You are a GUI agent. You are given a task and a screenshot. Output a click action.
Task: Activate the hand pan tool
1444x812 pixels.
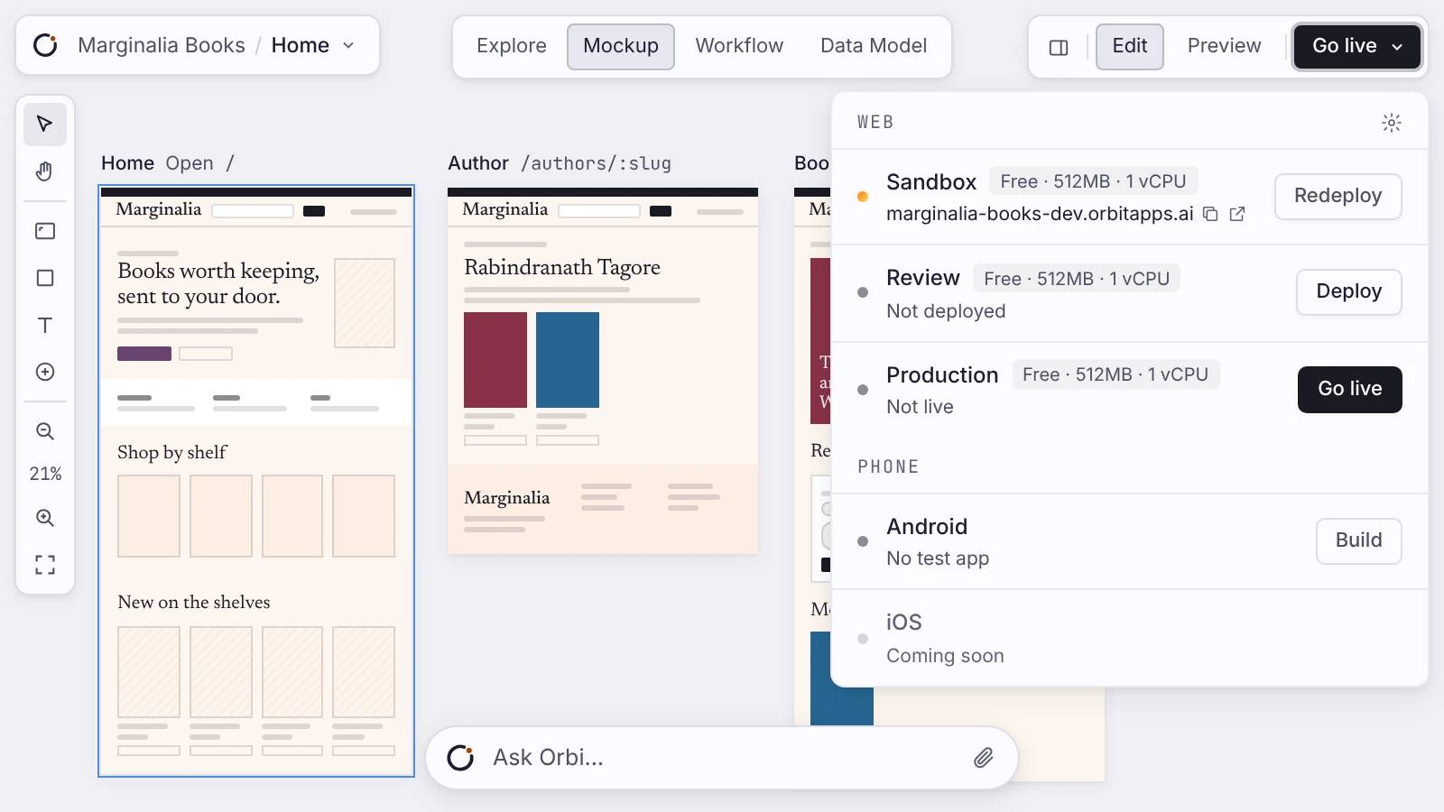coord(45,171)
